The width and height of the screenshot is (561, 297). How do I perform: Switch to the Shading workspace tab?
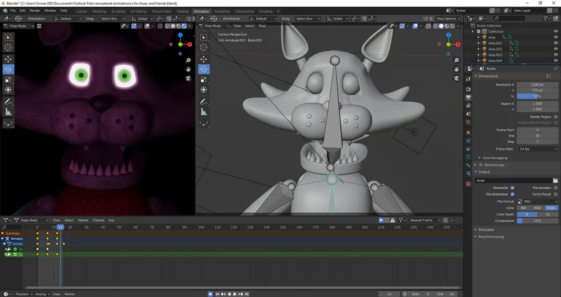pyautogui.click(x=182, y=11)
